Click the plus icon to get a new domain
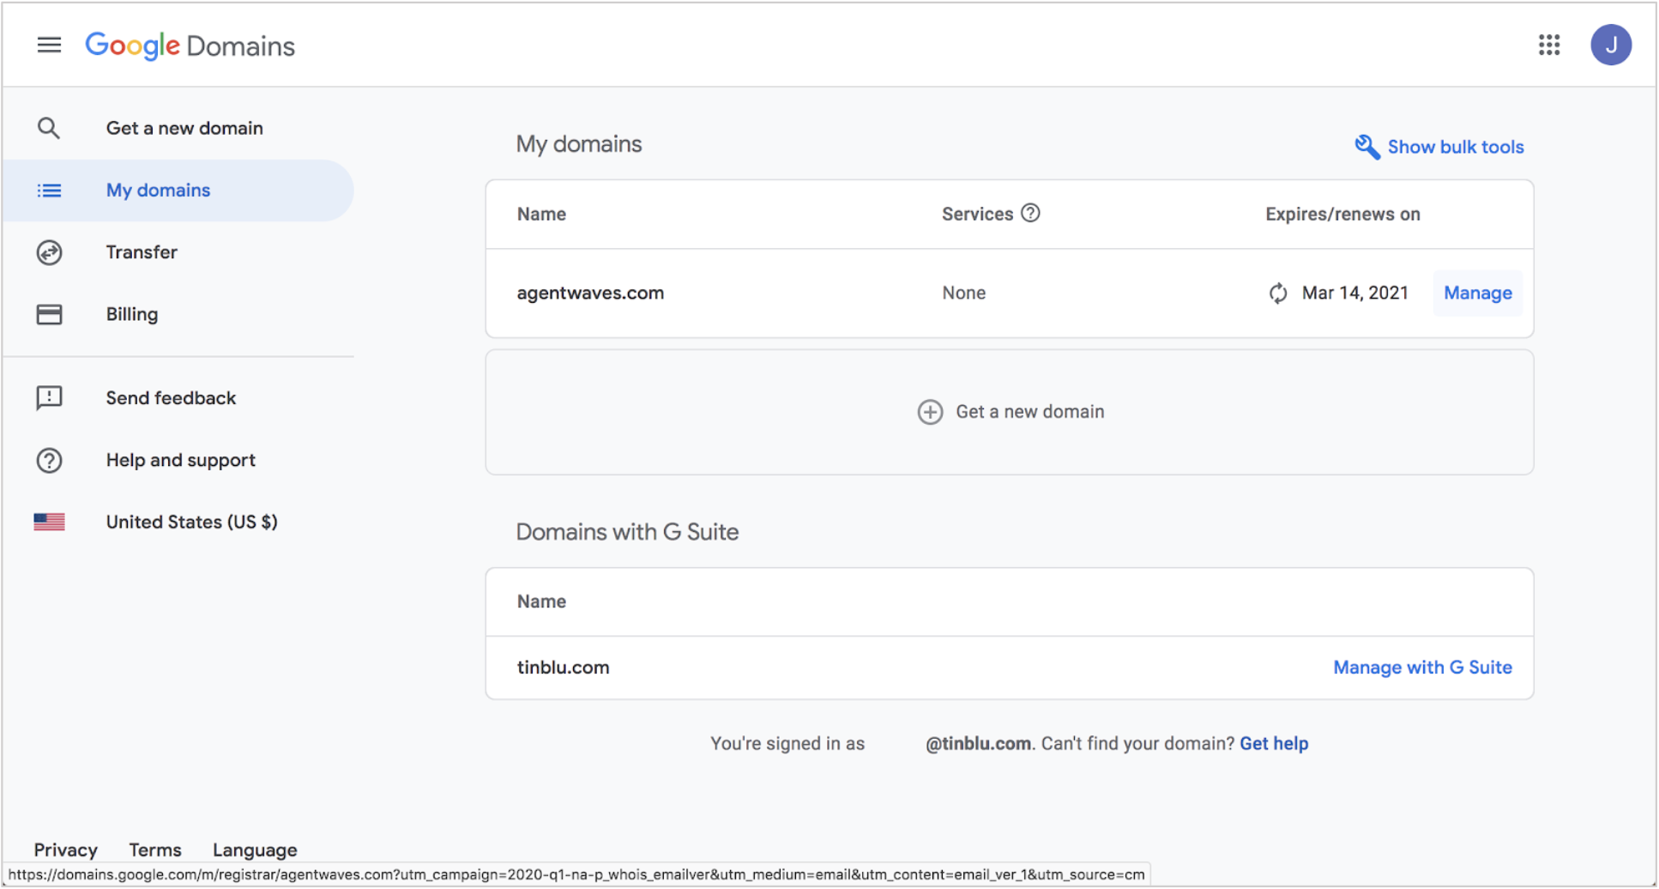This screenshot has height=889, width=1659. coord(930,412)
